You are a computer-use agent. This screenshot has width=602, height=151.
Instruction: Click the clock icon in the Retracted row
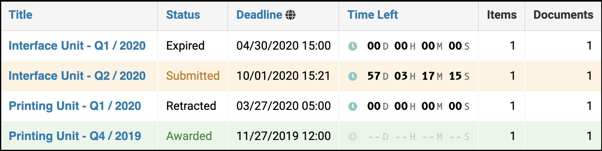pos(353,106)
